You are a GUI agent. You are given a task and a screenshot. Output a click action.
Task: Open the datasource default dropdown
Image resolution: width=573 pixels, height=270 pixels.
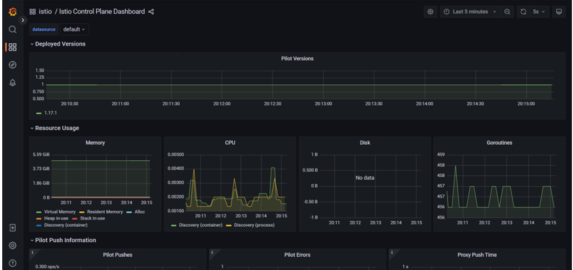pos(74,29)
